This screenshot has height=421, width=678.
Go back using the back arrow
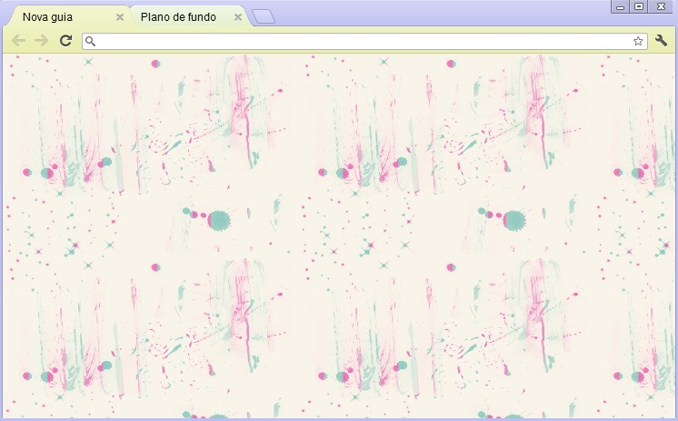tap(18, 41)
